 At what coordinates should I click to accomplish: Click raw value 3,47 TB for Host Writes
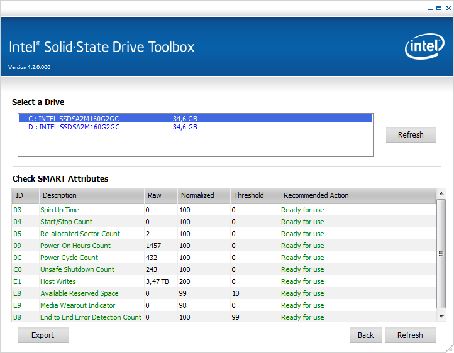coord(157,281)
